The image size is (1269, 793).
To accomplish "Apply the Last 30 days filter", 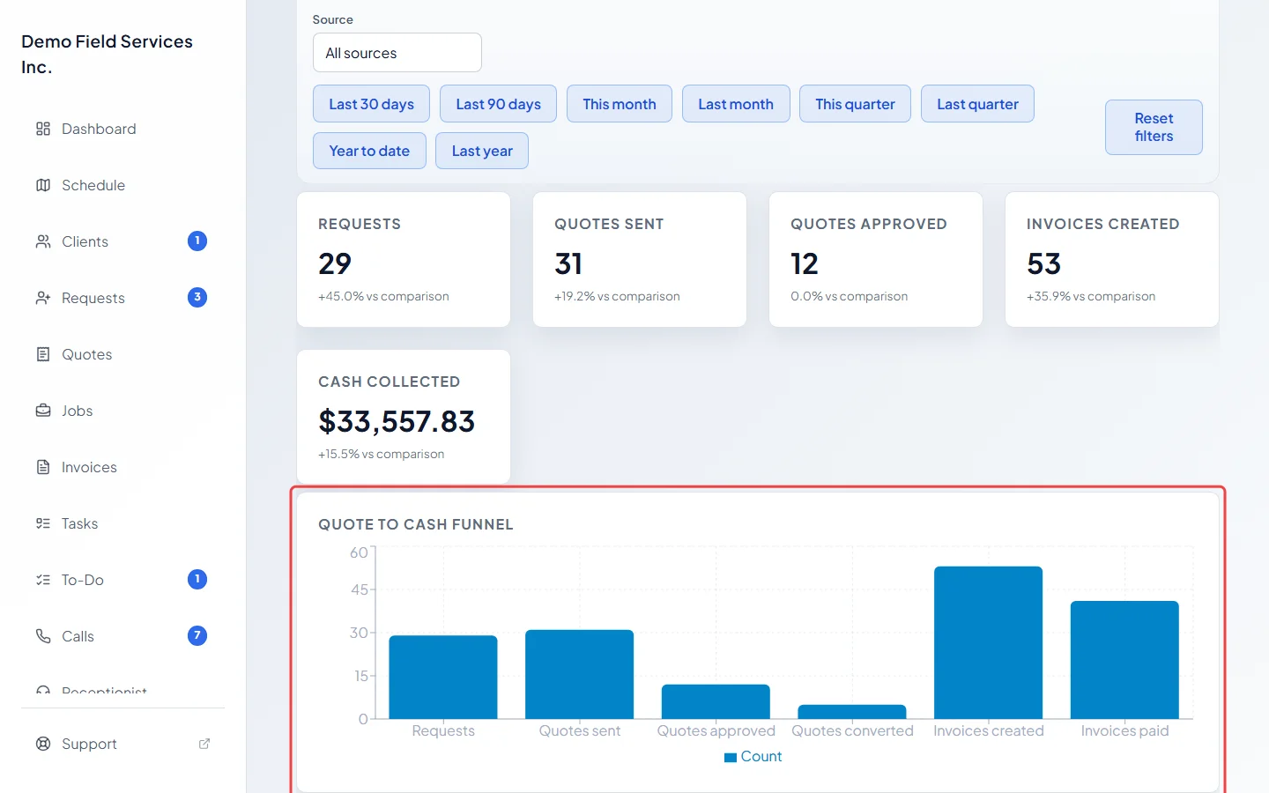I will [x=371, y=104].
